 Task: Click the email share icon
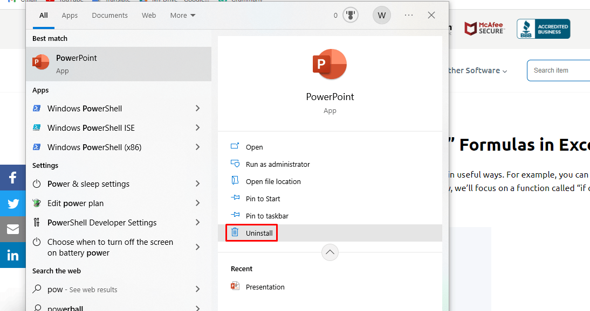[13, 229]
